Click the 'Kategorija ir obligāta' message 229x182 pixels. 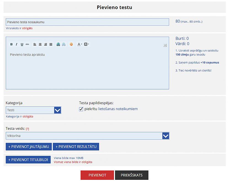pyautogui.click(x=20, y=116)
